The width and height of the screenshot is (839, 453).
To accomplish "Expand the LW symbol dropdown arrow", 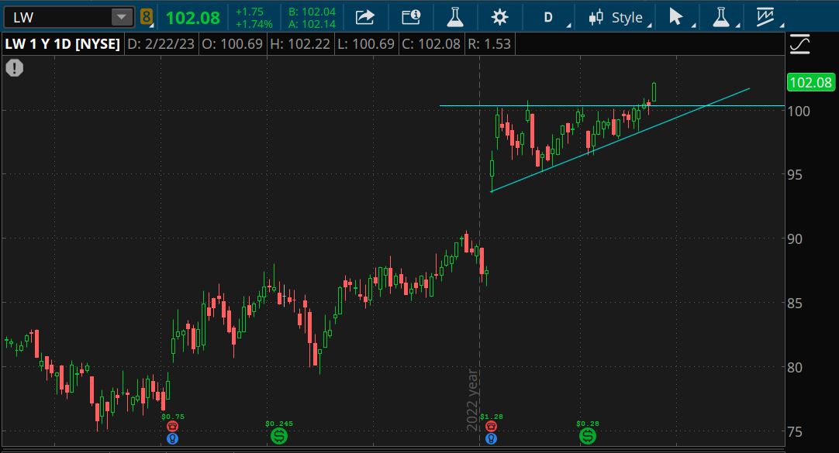I will (122, 16).
